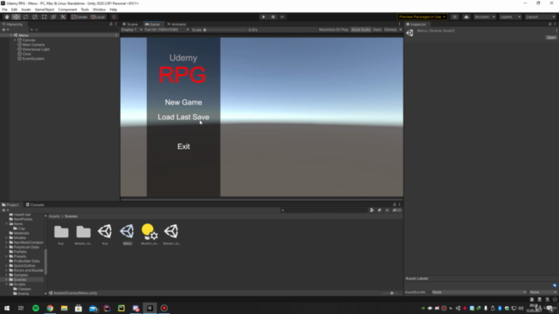The image size is (559, 314).
Task: Select EventSystem in Hierarchy
Action: pos(33,58)
